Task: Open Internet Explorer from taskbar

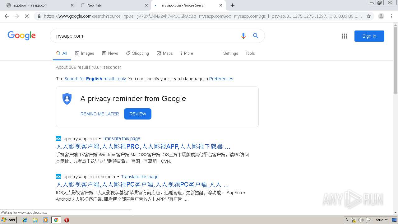Action: coord(25,220)
